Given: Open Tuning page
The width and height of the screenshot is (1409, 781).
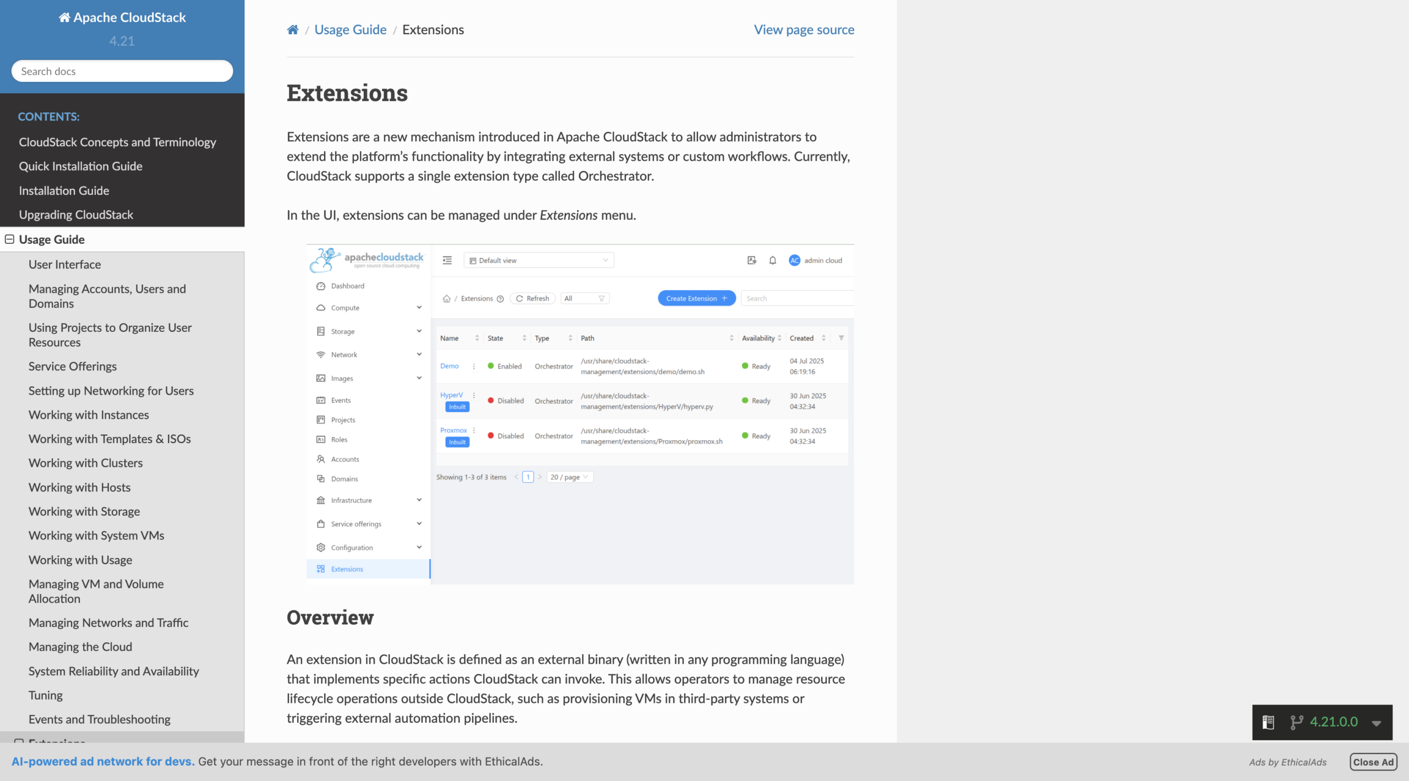Looking at the screenshot, I should tap(46, 696).
